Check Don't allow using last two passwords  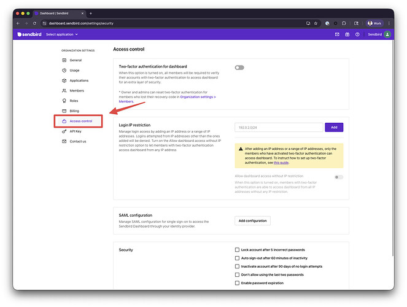point(237,275)
